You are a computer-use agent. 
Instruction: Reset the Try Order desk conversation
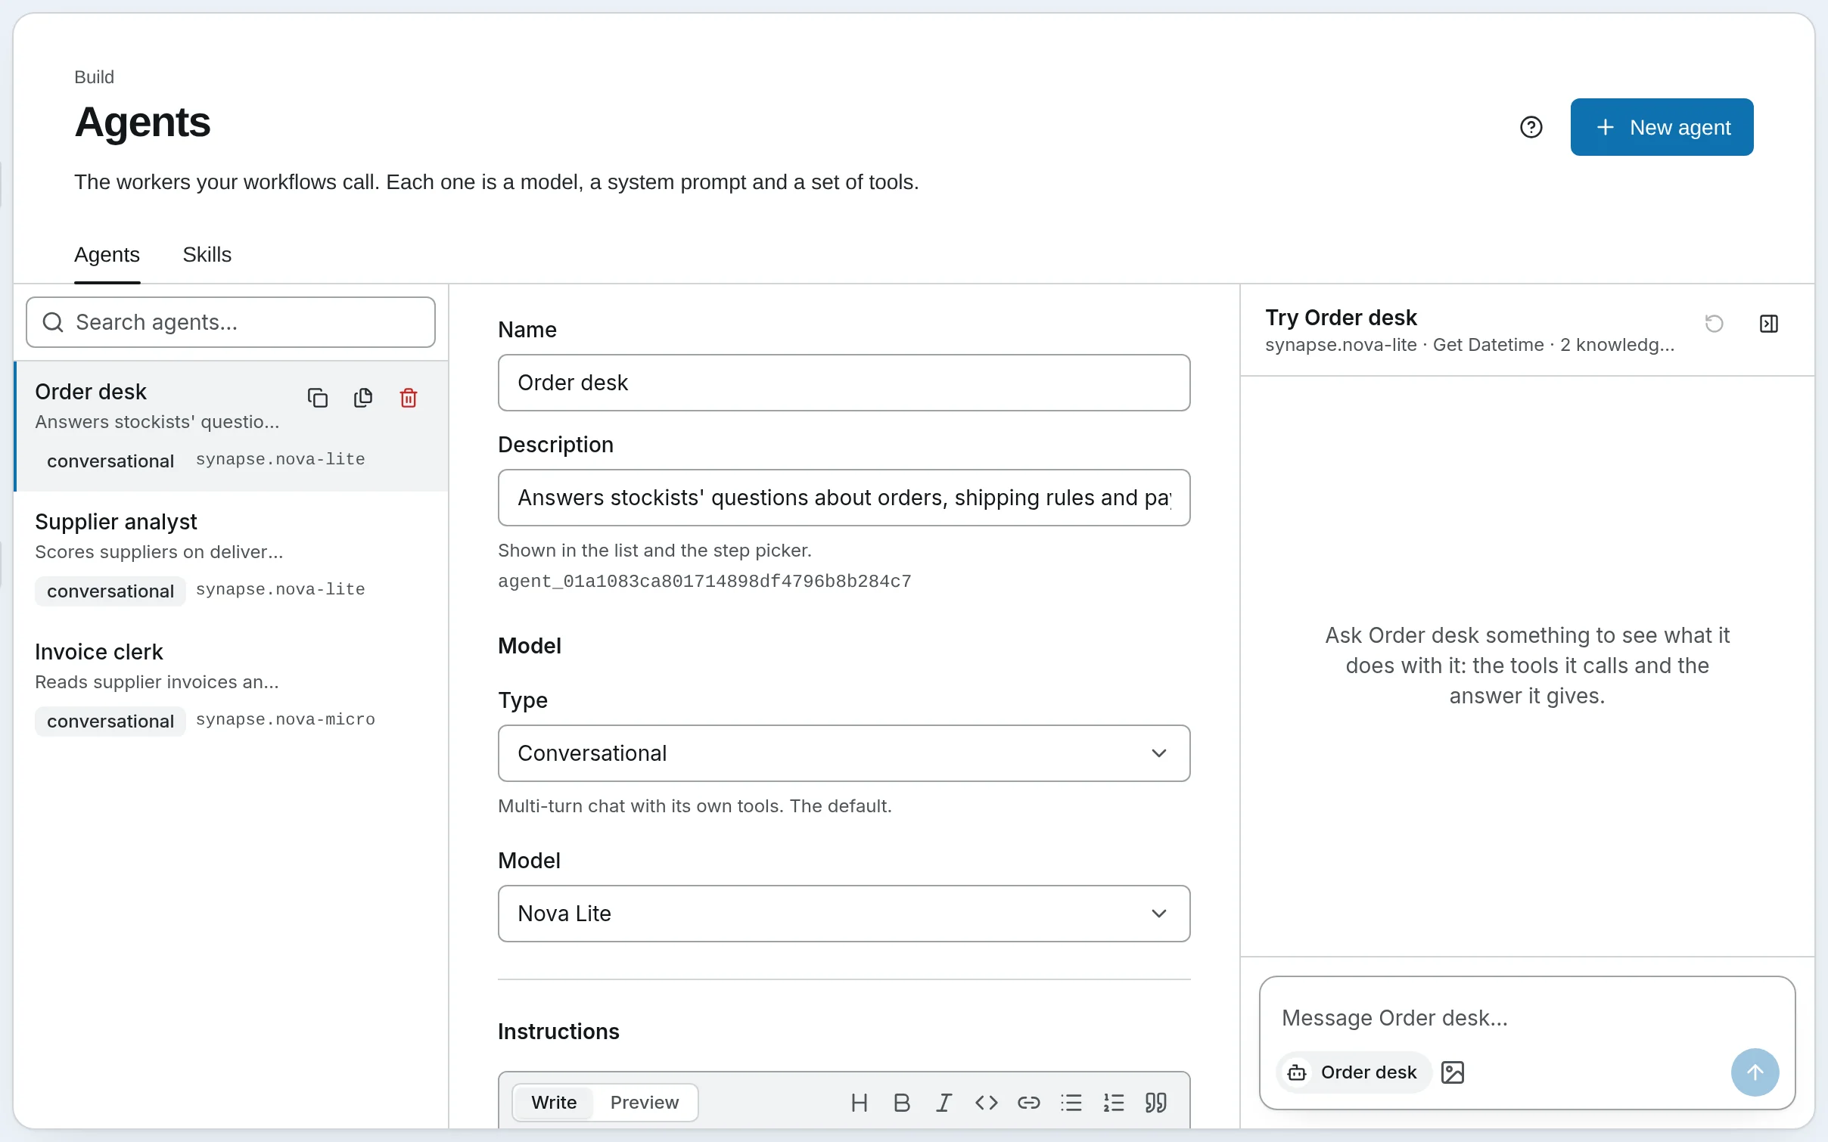coord(1714,324)
